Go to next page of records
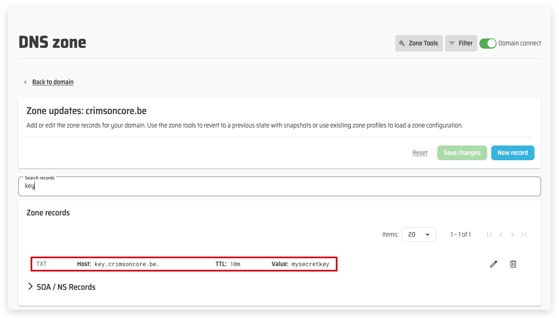Viewport: 559px width, 318px height. (x=512, y=235)
